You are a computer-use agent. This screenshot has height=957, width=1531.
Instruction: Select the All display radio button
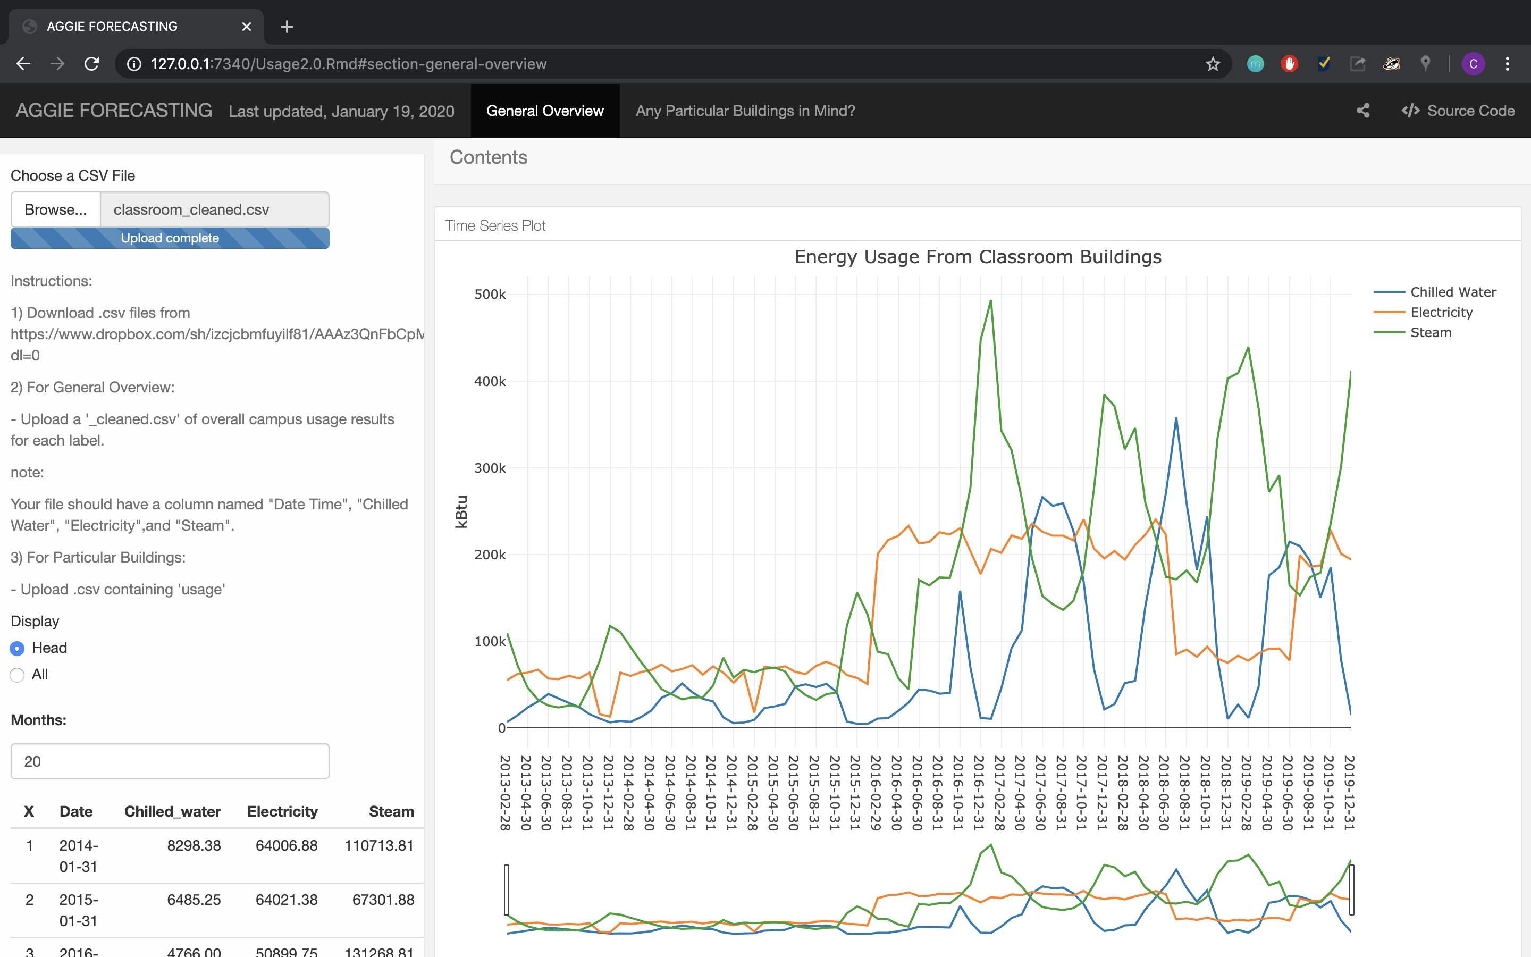pyautogui.click(x=18, y=675)
